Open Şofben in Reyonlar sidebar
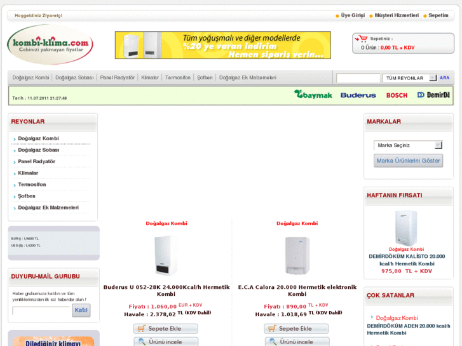The width and height of the screenshot is (462, 346). coord(27,196)
